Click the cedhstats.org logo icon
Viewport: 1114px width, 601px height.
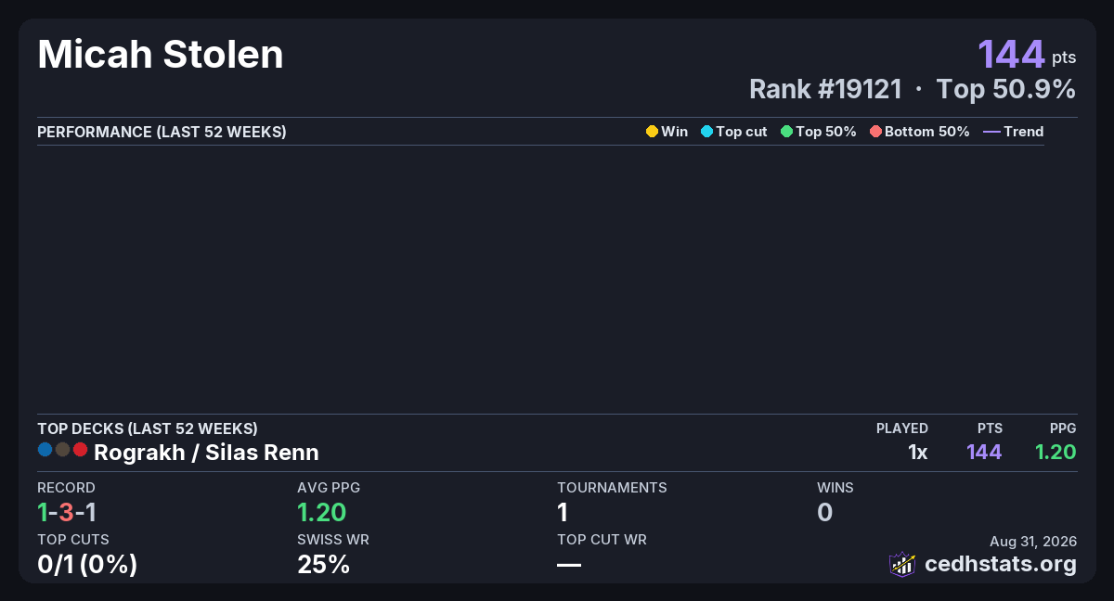pyautogui.click(x=902, y=564)
